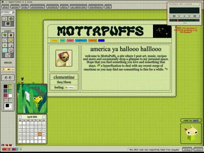The width and height of the screenshot is (204, 153).
Task: Open the green brain page icon
Action: 5,35
